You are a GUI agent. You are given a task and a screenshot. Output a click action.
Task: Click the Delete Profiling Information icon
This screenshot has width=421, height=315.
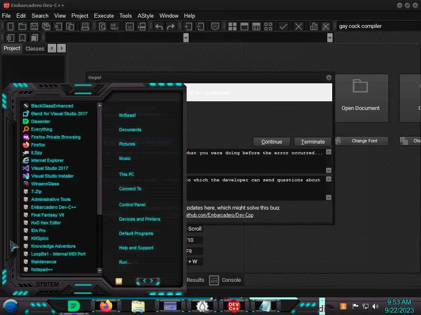click(x=326, y=26)
